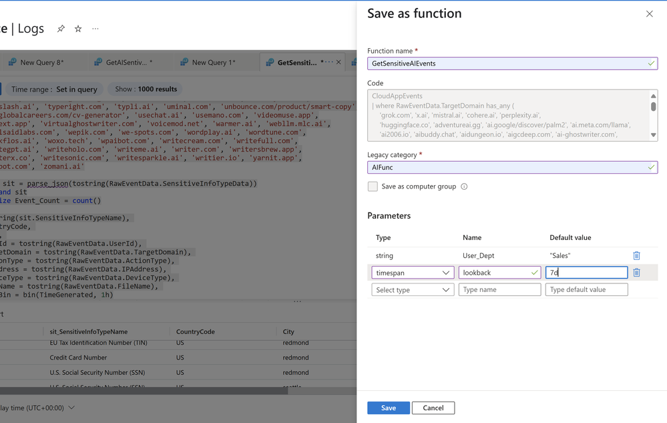Delete the lookback parameter row
Screen dimensions: 667x423
point(636,273)
